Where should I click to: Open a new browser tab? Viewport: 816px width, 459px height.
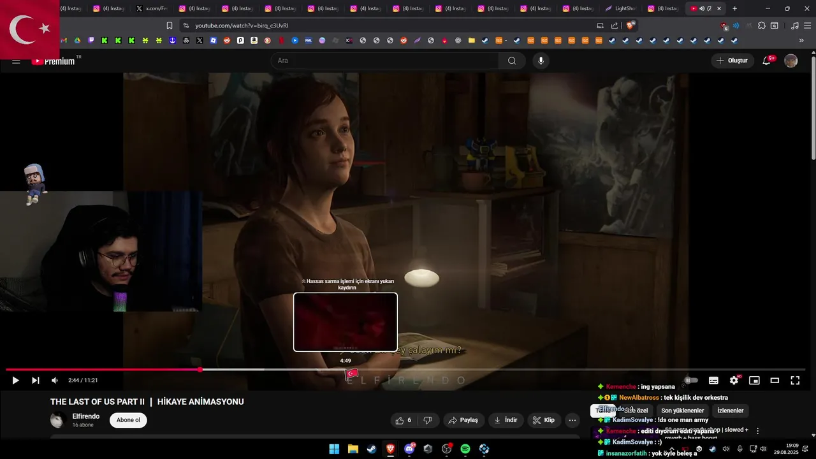click(x=734, y=8)
